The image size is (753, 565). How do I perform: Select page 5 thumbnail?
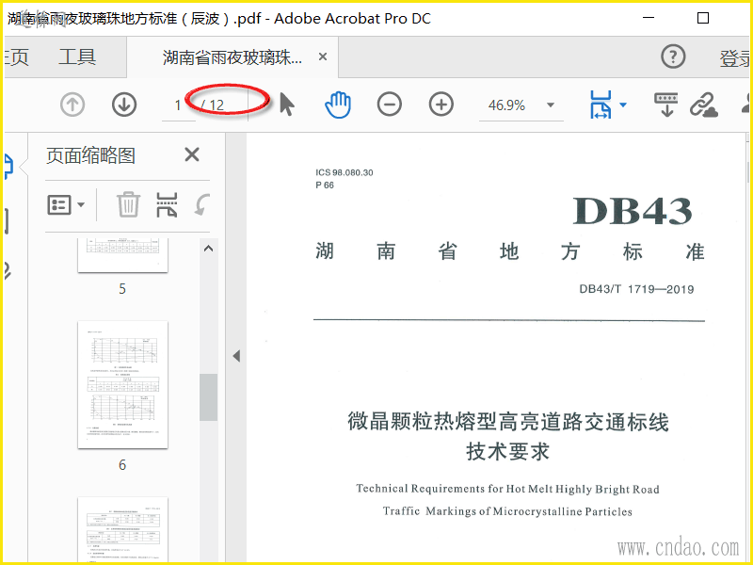(x=123, y=255)
